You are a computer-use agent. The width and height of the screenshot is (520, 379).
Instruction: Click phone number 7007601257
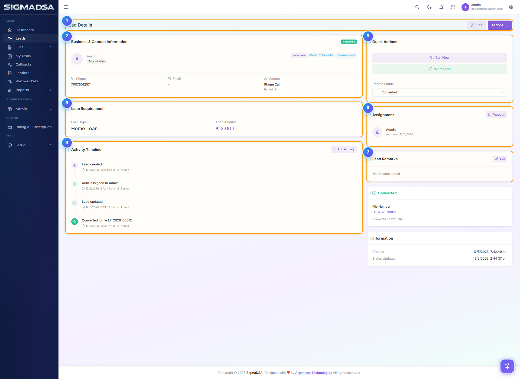(x=80, y=84)
